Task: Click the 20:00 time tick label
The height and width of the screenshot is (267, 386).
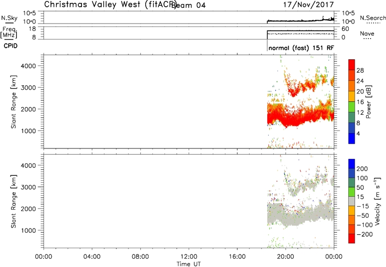Action: pos(286,257)
